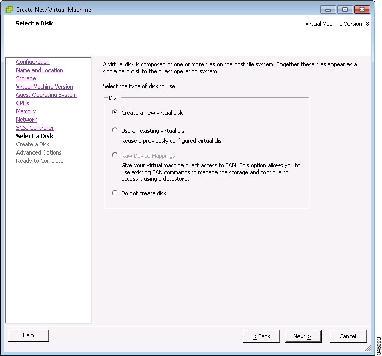Open the Help button
Viewport: 382px width, 356px height.
29,335
